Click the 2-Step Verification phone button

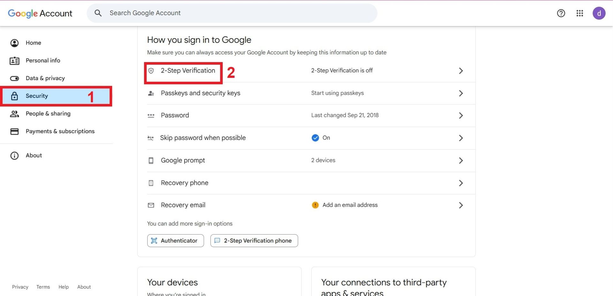[254, 241]
